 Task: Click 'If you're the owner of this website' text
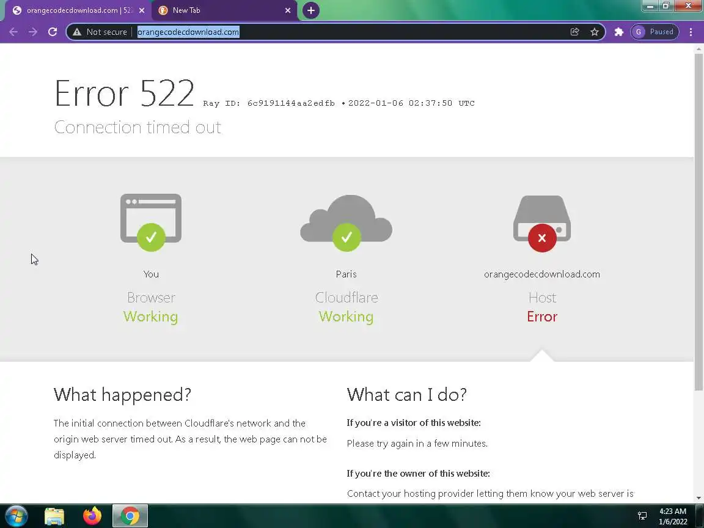click(418, 473)
